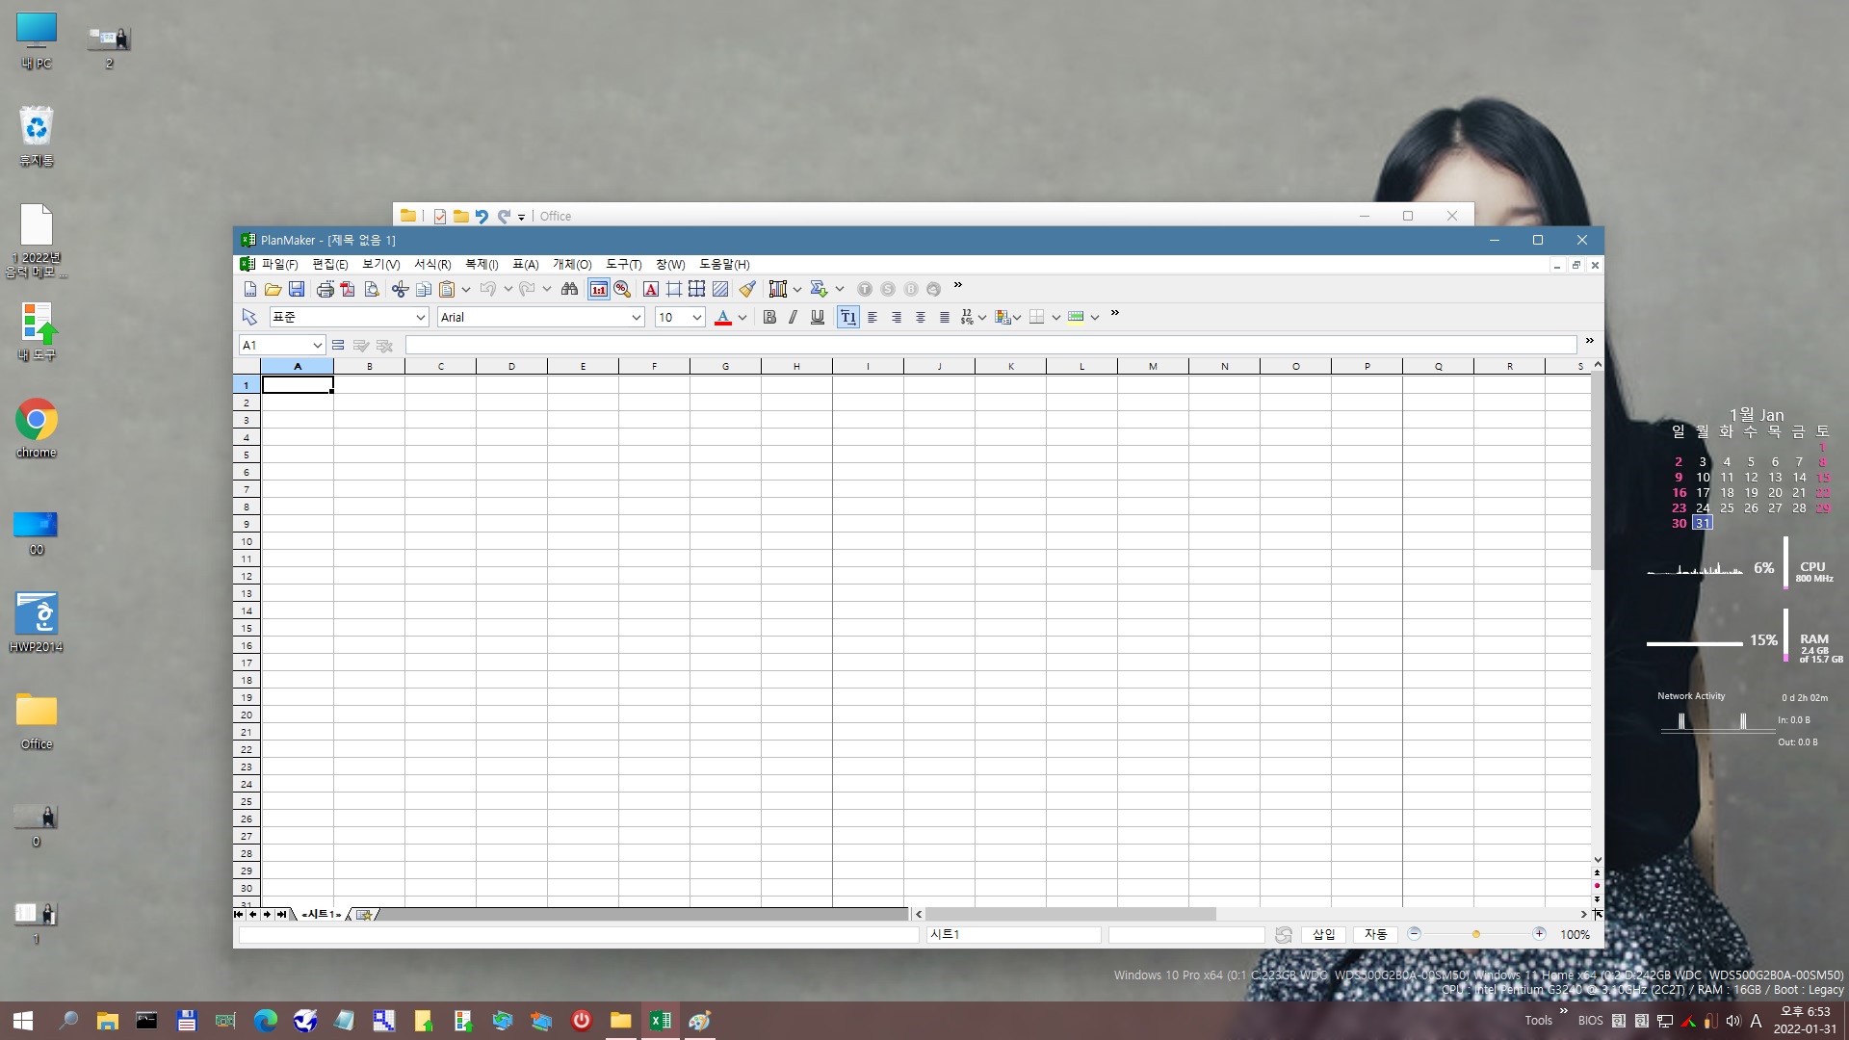Center text in the formatting toolbar
The image size is (1849, 1040).
tap(921, 317)
